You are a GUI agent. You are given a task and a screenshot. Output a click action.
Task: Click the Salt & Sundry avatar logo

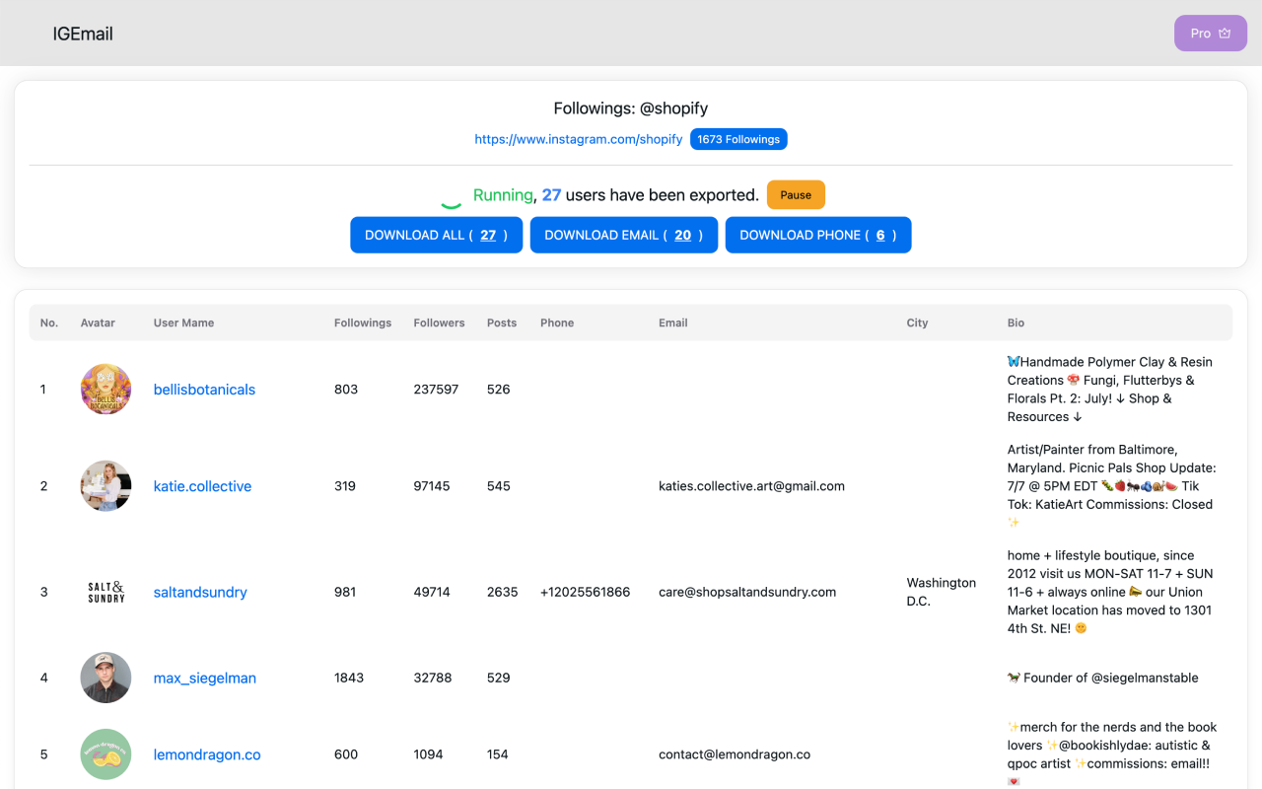point(105,592)
